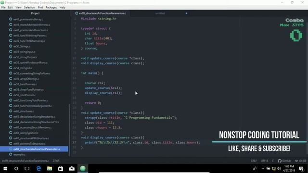Open ex46_moreAddressArithmetic.c file
This screenshot has height=173, width=308.
(32, 25)
